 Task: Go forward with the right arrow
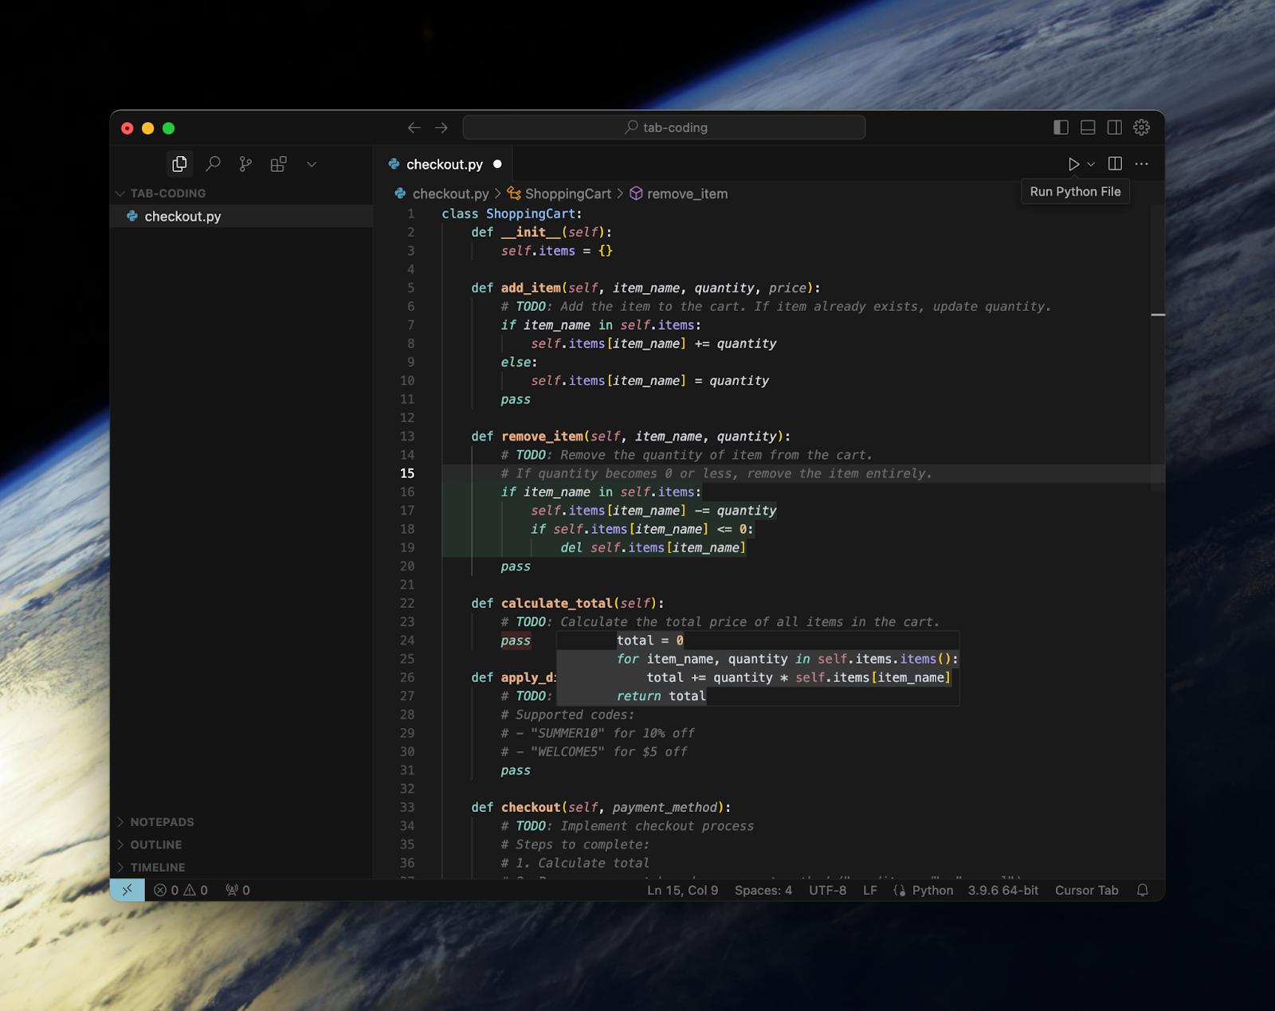pos(441,127)
